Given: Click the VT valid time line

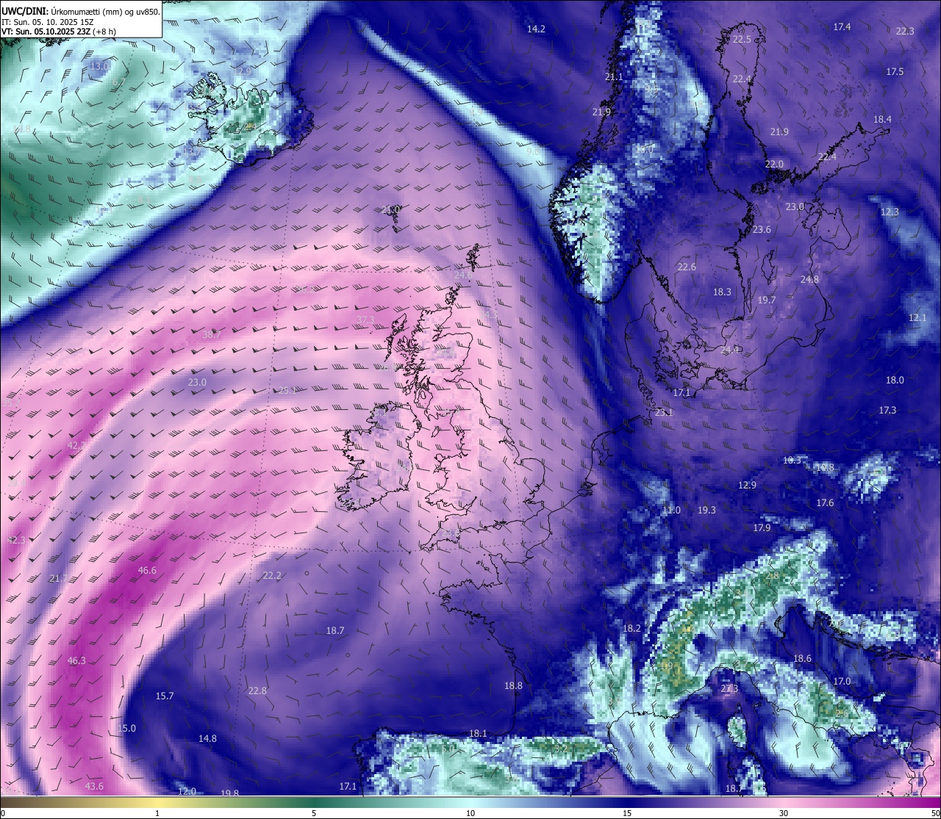Looking at the screenshot, I should point(58,32).
